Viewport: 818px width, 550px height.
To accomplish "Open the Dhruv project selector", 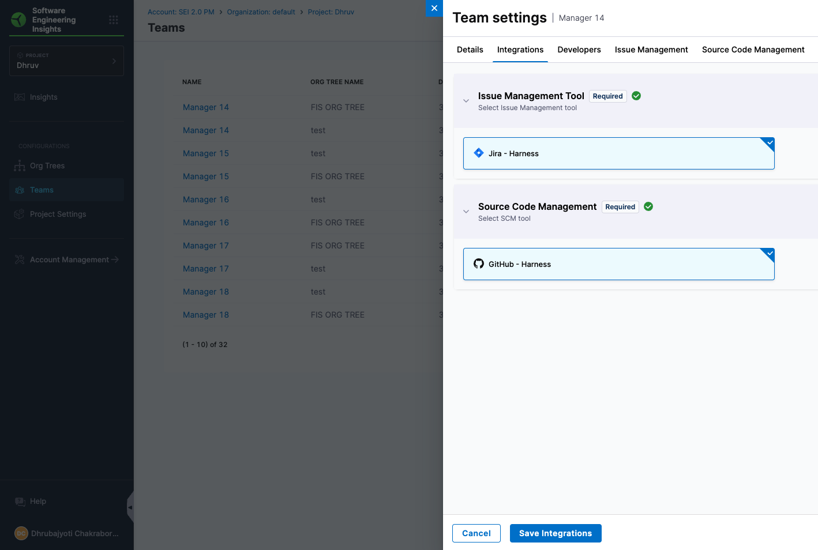I will [x=66, y=61].
